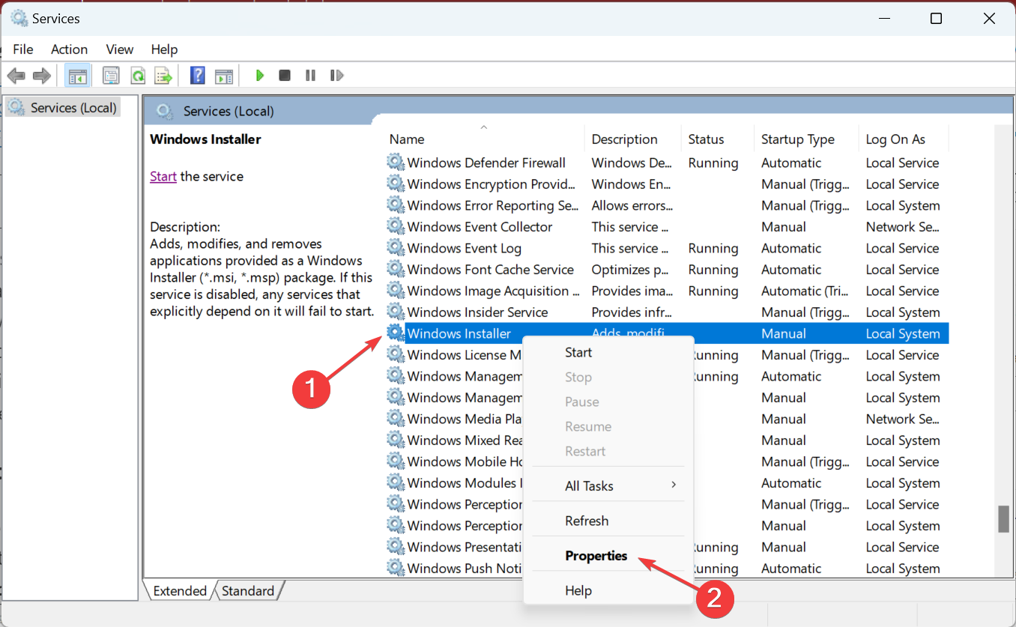Screen dimensions: 1016x627
Task: Choose Help from the context menu
Action: pyautogui.click(x=608, y=590)
